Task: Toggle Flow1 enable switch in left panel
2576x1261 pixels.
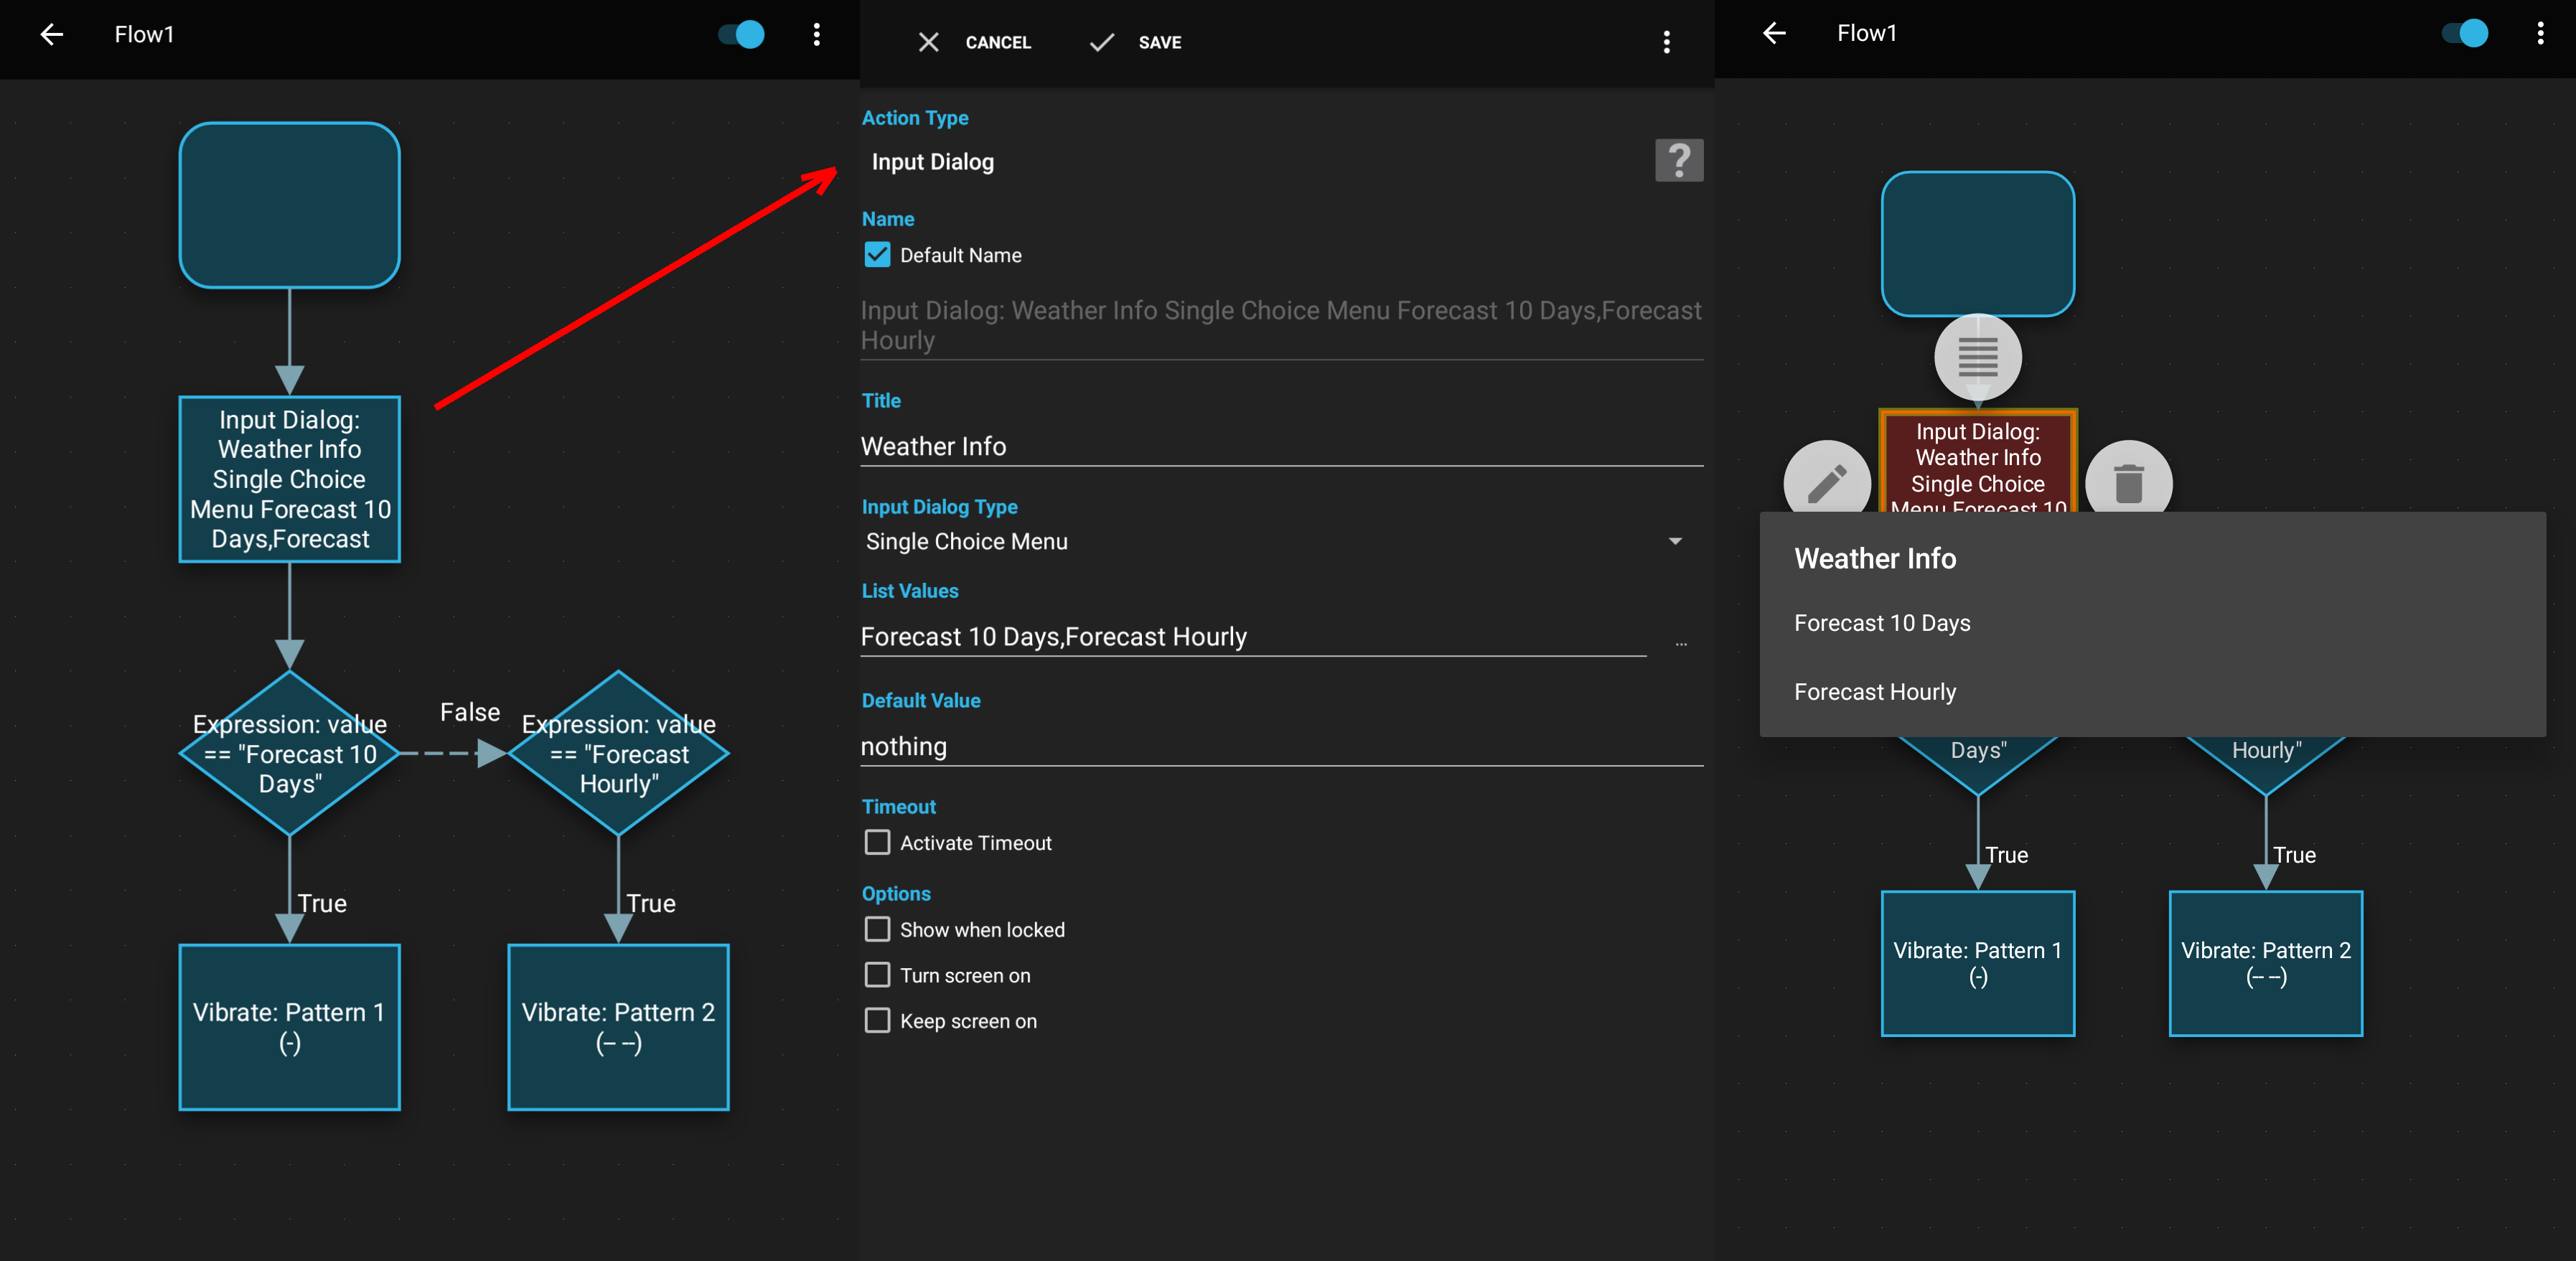Action: pos(742,35)
